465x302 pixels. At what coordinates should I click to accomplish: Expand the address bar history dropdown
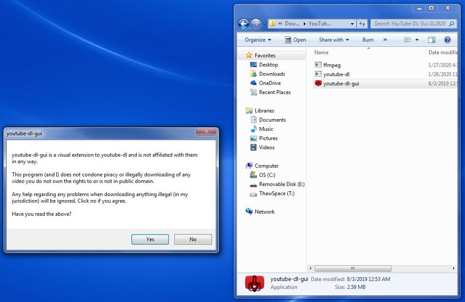(352, 24)
